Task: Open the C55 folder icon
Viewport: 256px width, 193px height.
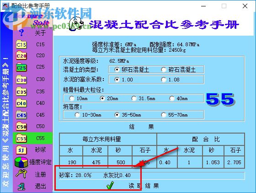Action: click(21, 138)
